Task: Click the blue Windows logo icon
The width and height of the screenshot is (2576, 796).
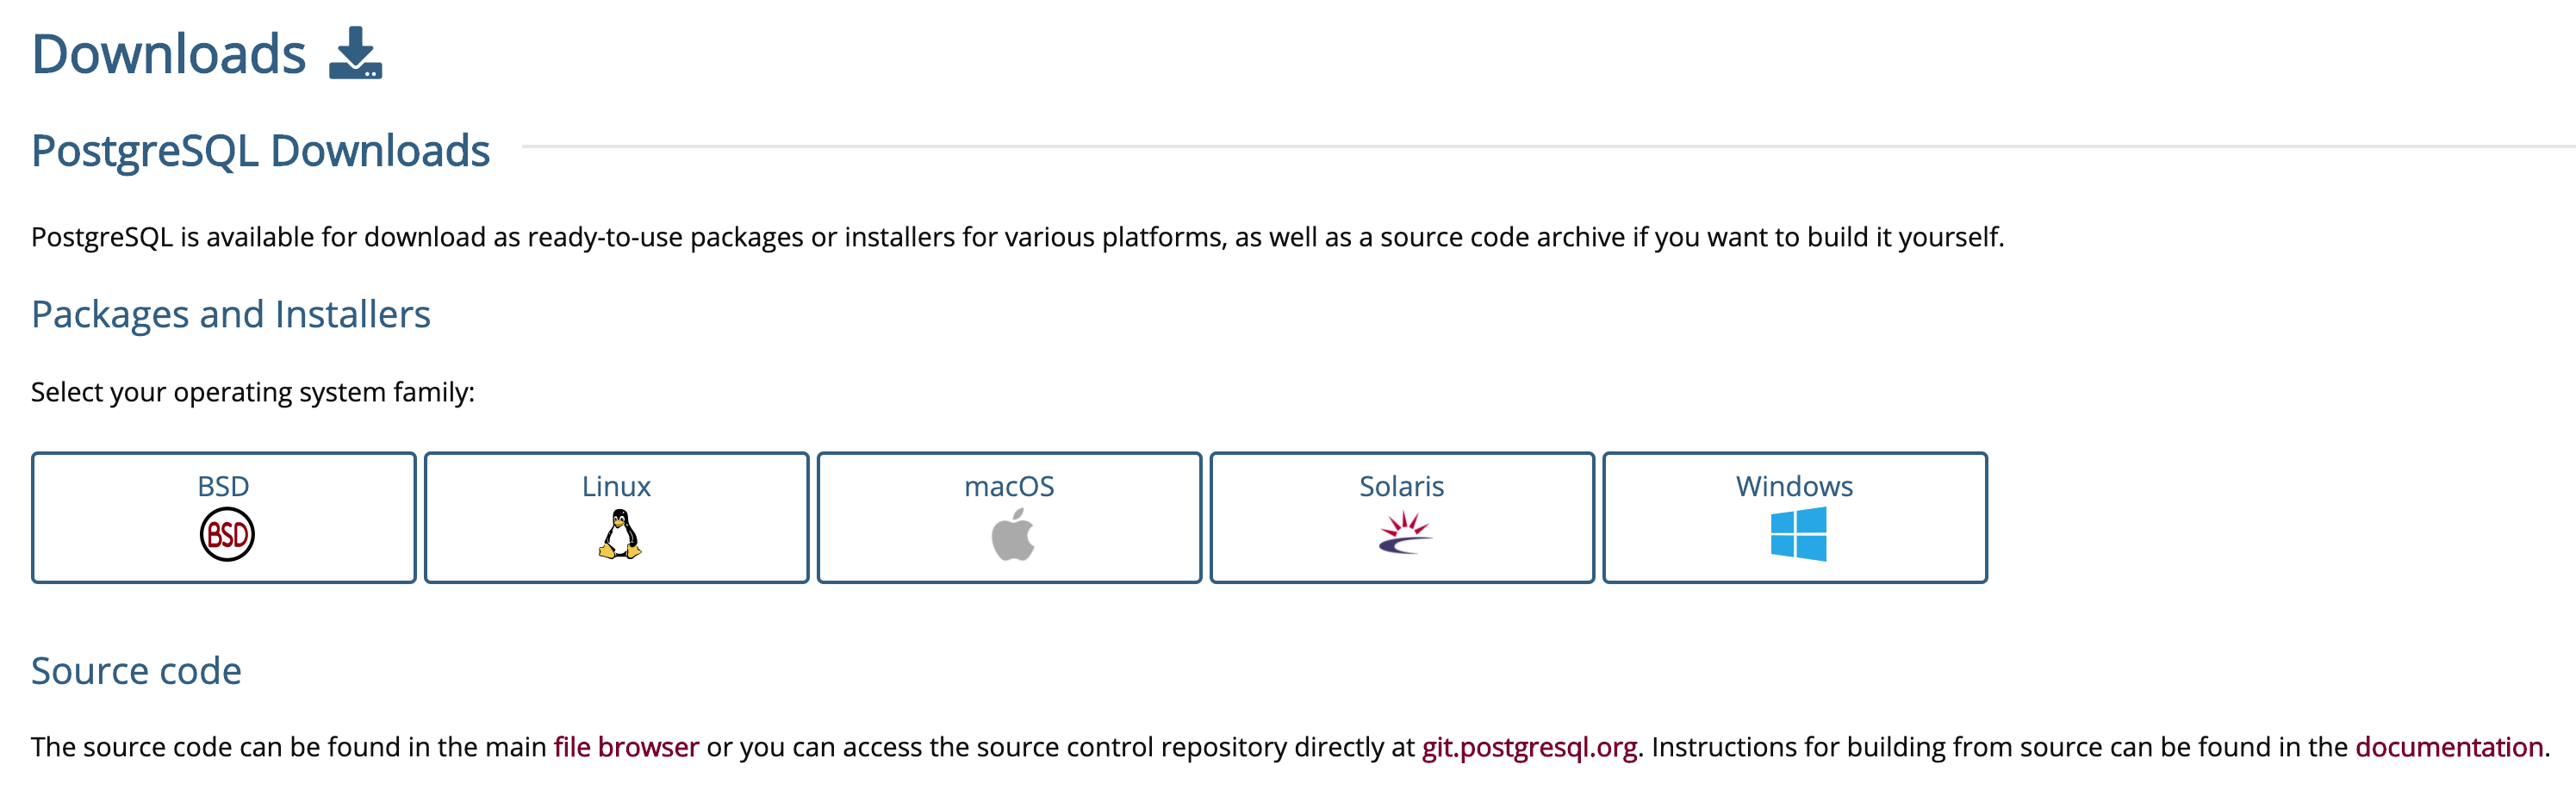Action: click(1797, 534)
